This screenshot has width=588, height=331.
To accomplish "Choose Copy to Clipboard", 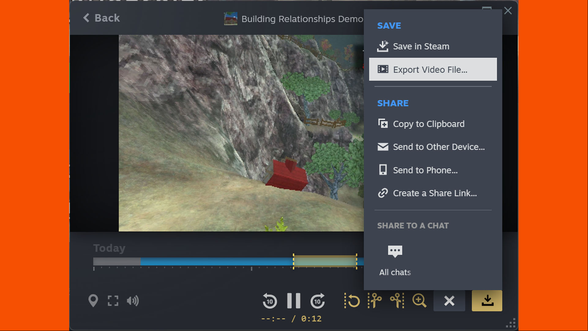I will (x=433, y=124).
